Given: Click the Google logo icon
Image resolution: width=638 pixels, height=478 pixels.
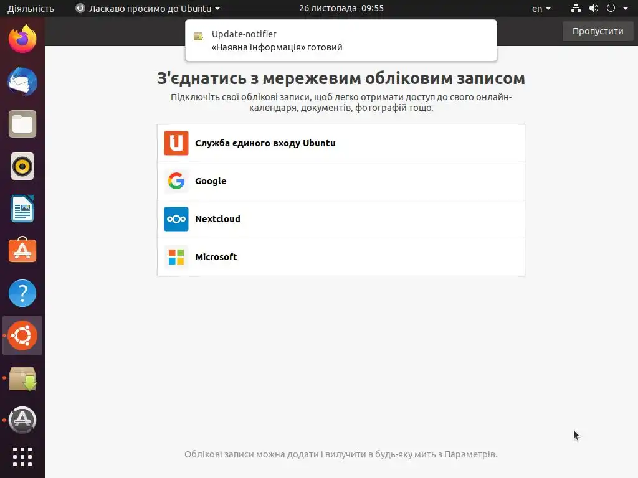Looking at the screenshot, I should 176,181.
